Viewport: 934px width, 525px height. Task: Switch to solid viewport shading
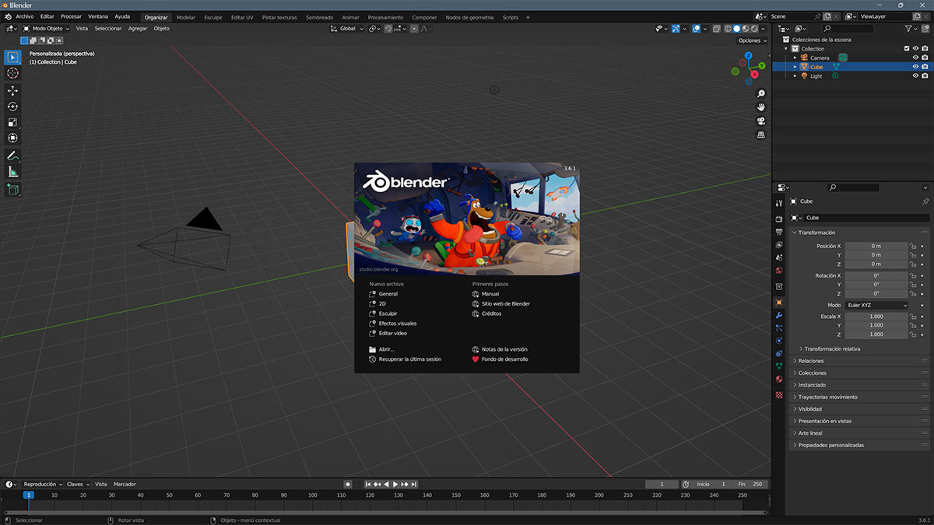pos(737,29)
